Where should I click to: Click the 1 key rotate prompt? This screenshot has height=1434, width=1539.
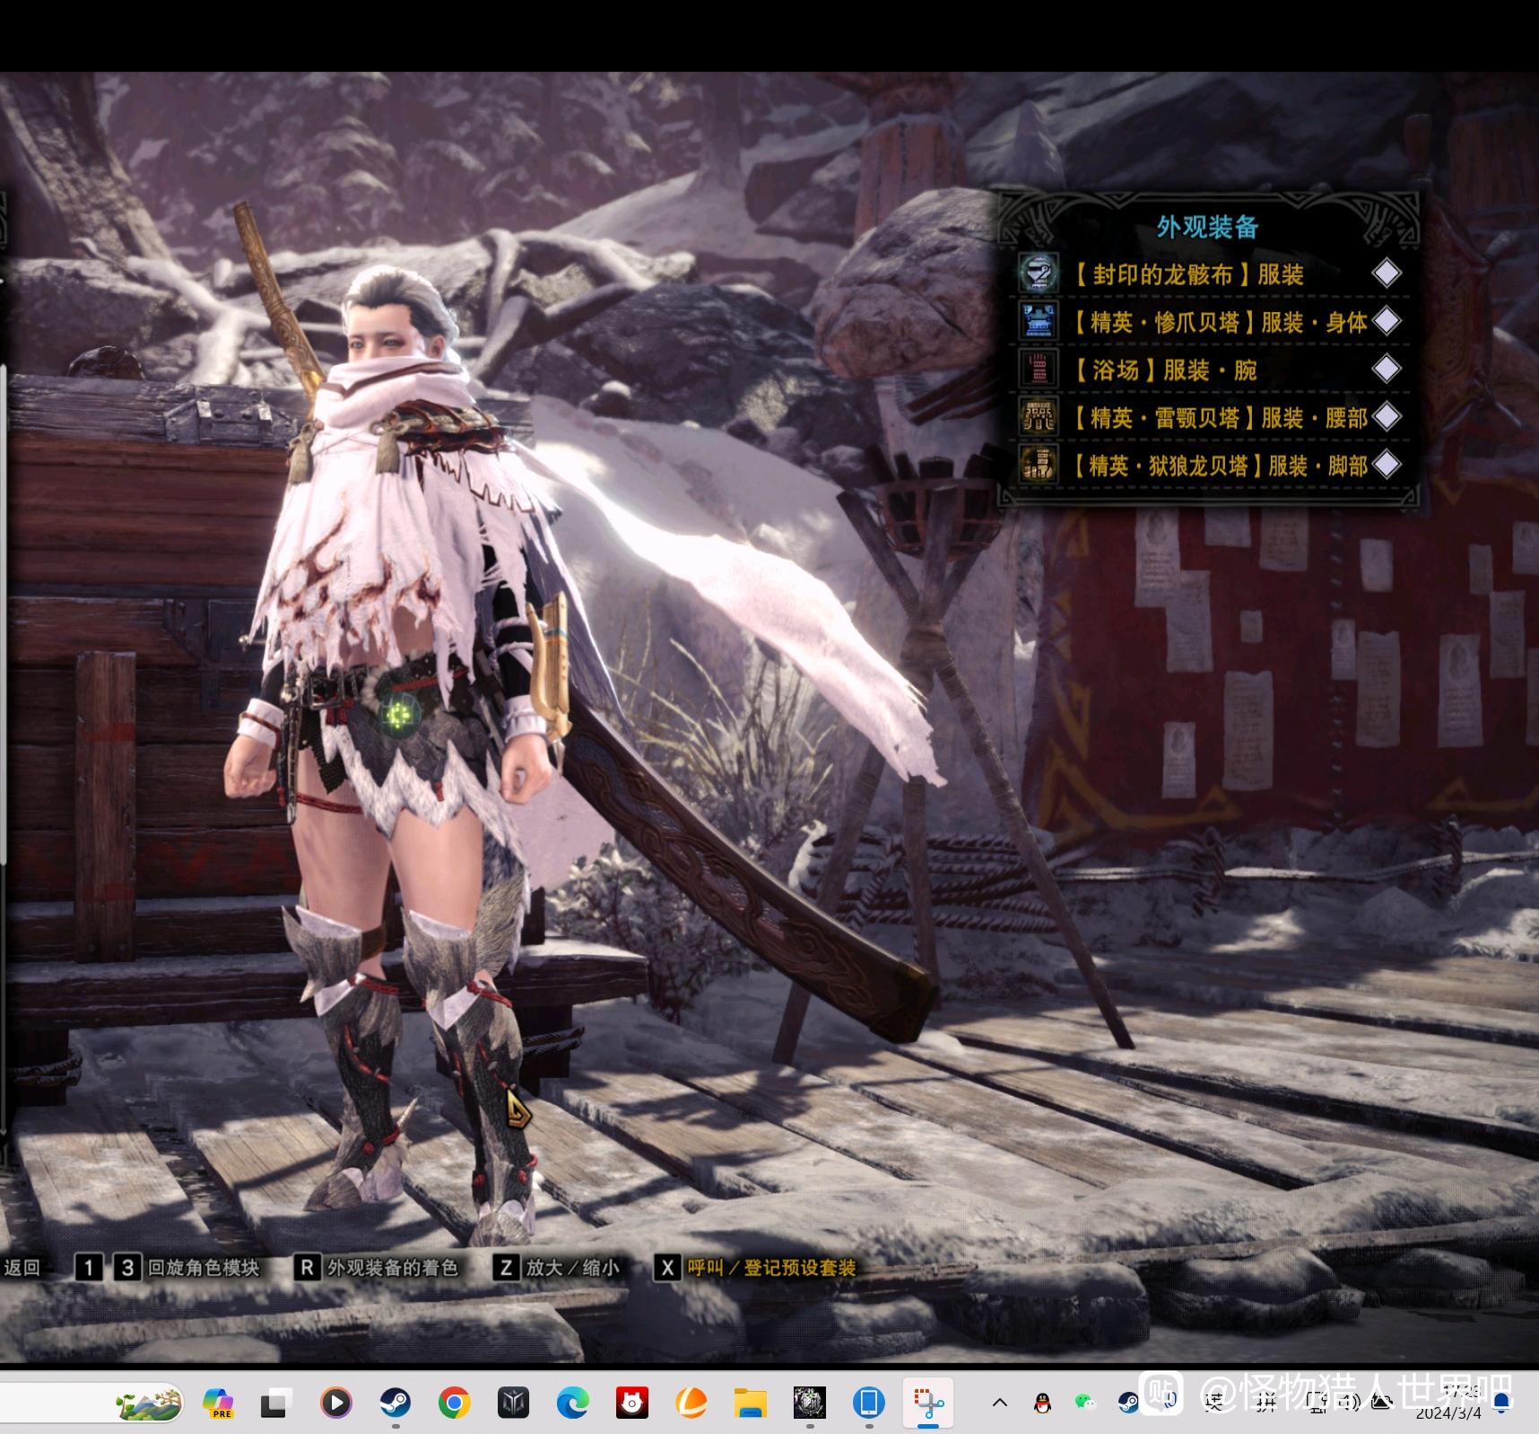[x=88, y=1267]
